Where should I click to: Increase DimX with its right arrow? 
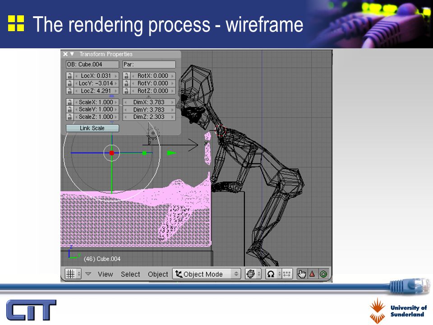coord(173,102)
